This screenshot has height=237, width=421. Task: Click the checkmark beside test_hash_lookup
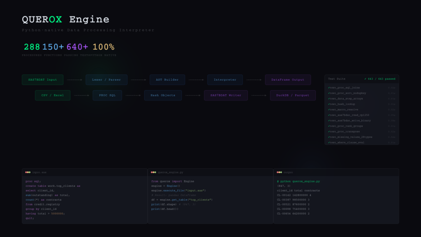click(x=329, y=104)
